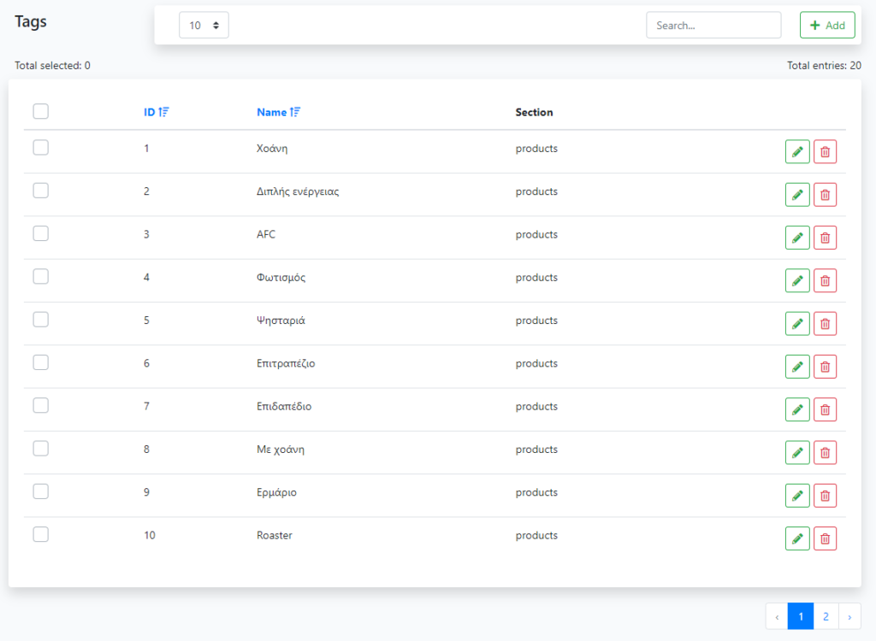The height and width of the screenshot is (641, 876).
Task: Click the previous page chevron
Action: (777, 616)
